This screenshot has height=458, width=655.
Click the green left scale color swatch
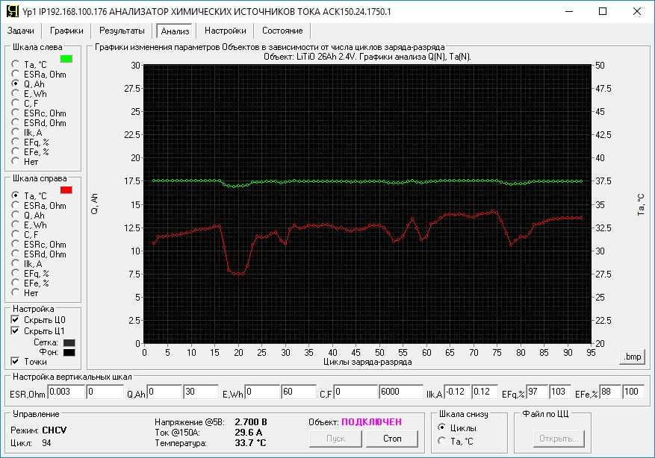(x=66, y=57)
